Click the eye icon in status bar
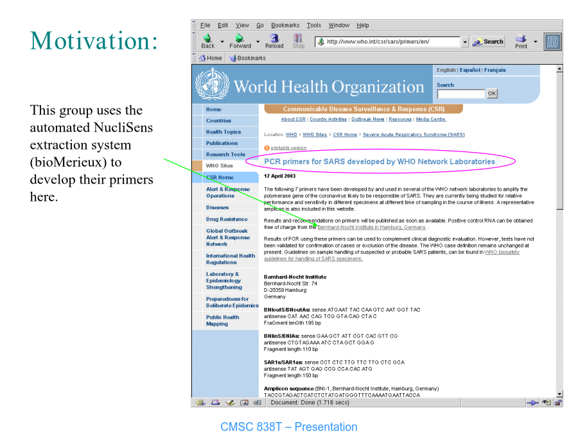 pos(547,402)
